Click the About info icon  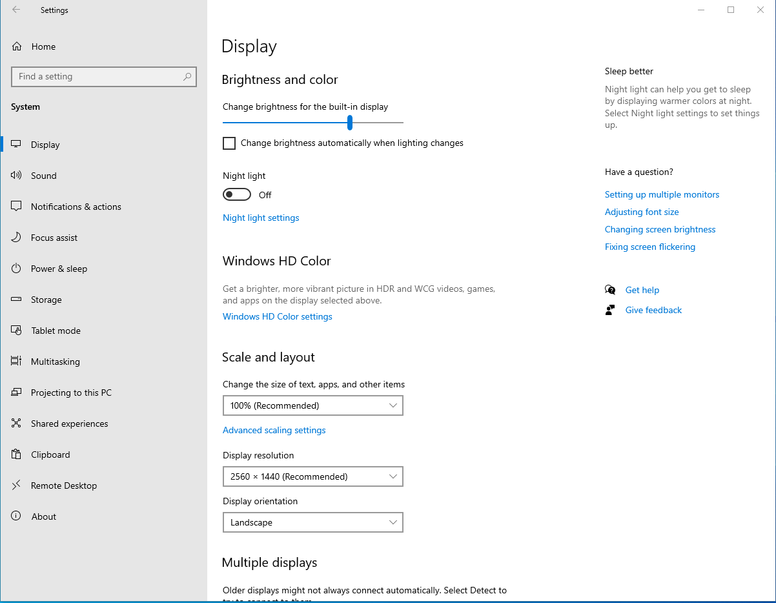pyautogui.click(x=17, y=516)
